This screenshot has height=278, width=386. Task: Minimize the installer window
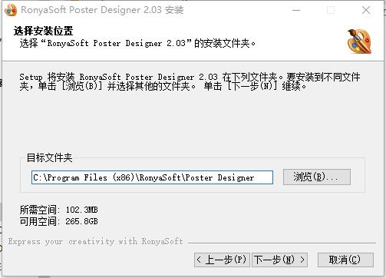click(x=296, y=10)
